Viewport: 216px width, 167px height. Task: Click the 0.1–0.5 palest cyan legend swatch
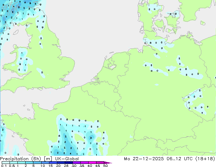point(6,163)
